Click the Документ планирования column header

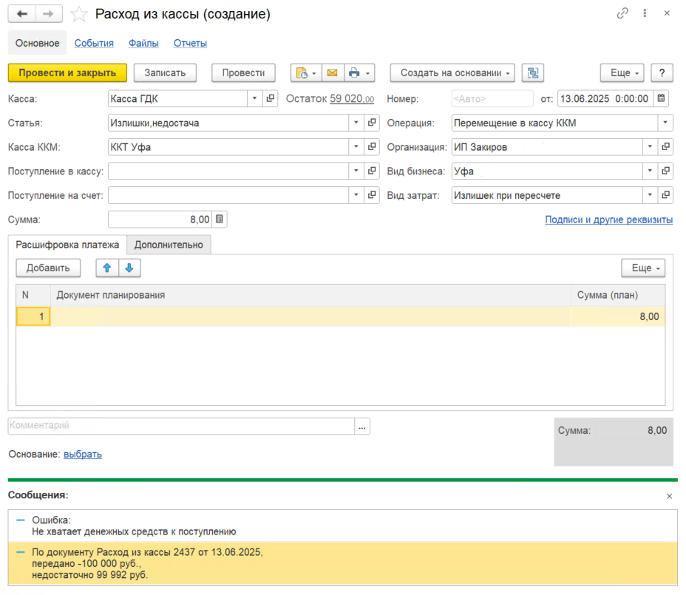310,296
